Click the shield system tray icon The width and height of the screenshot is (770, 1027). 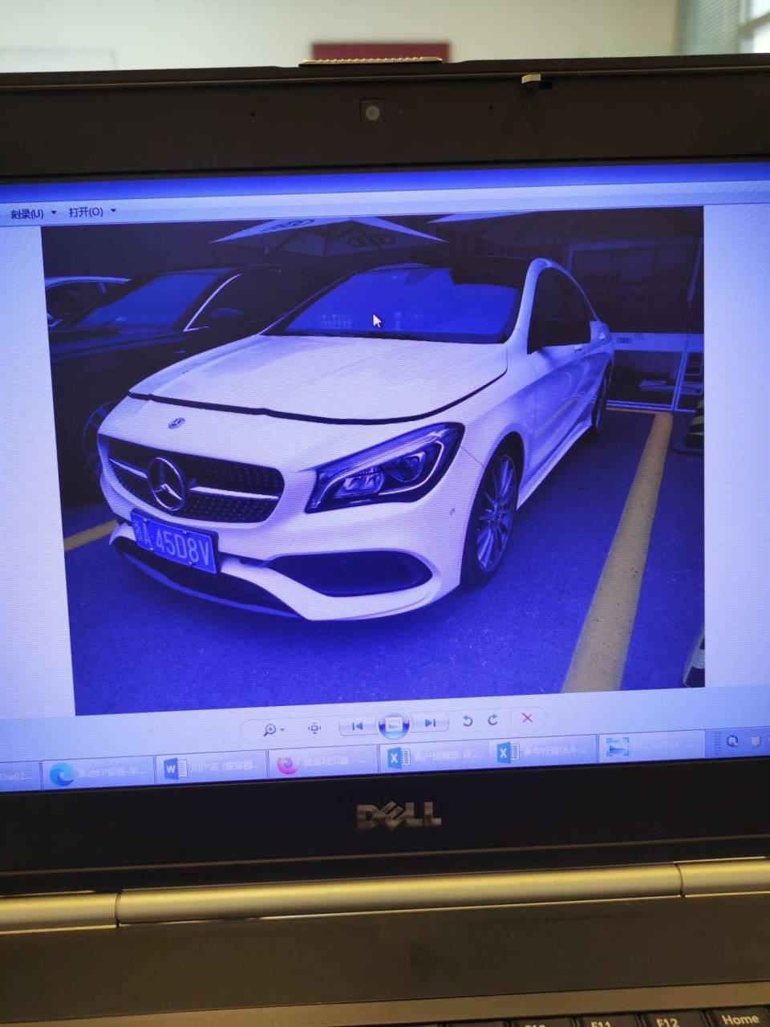754,741
